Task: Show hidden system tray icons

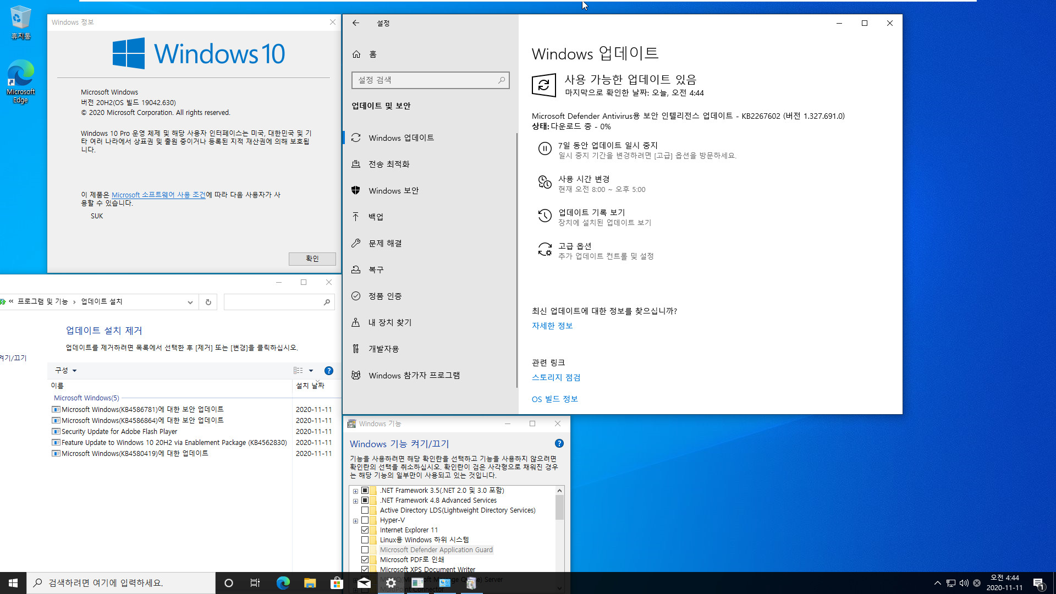Action: coord(937,583)
